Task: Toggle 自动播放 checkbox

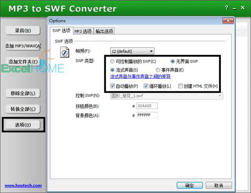Action: (113, 86)
